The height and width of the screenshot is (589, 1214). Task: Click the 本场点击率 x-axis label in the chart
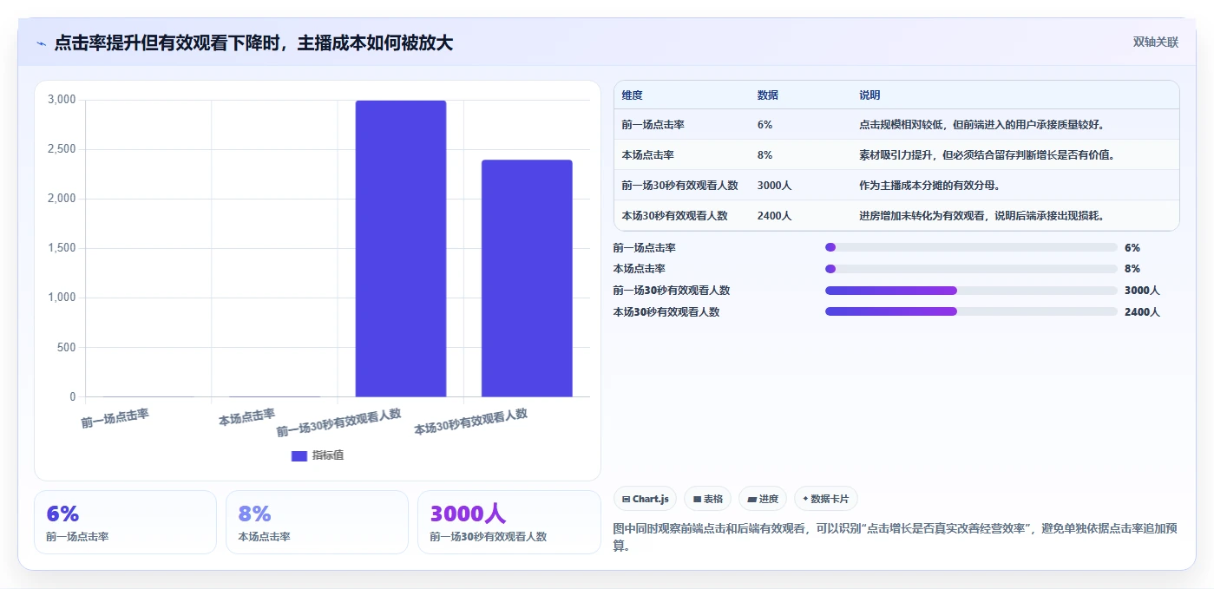[x=246, y=416]
